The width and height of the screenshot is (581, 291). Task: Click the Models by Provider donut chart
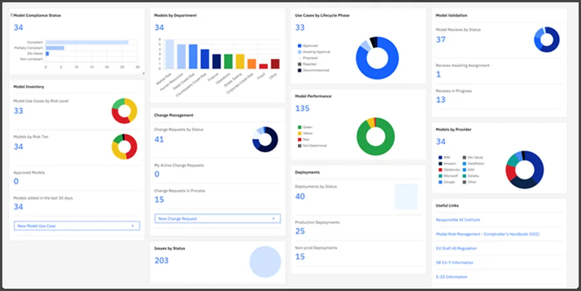coord(524,169)
